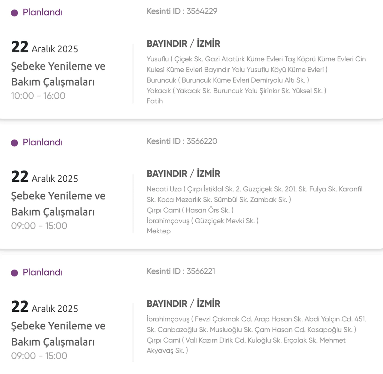Click the Mektep neighborhood entry
383x374 pixels.
[x=159, y=231]
